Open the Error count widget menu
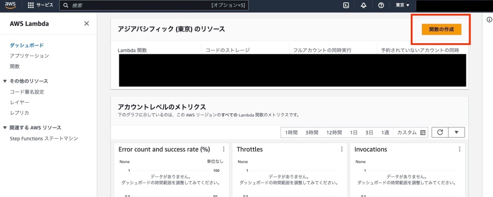The height and width of the screenshot is (197, 493). 224,149
